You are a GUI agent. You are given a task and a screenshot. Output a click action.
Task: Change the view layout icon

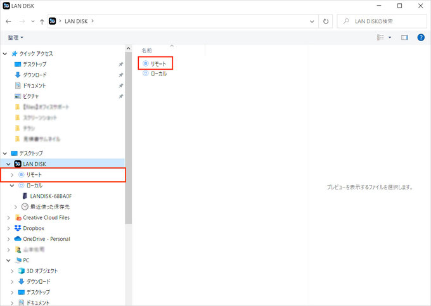(x=380, y=37)
